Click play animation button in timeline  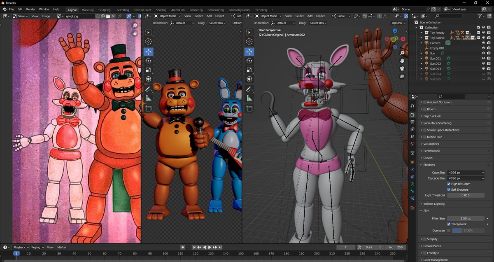click(x=210, y=247)
